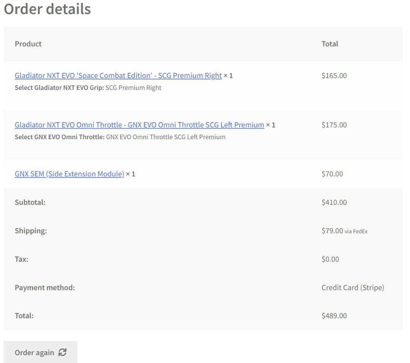This screenshot has width=410, height=363.
Task: Click the Credit Card (Stripe) text
Action: pos(353,288)
